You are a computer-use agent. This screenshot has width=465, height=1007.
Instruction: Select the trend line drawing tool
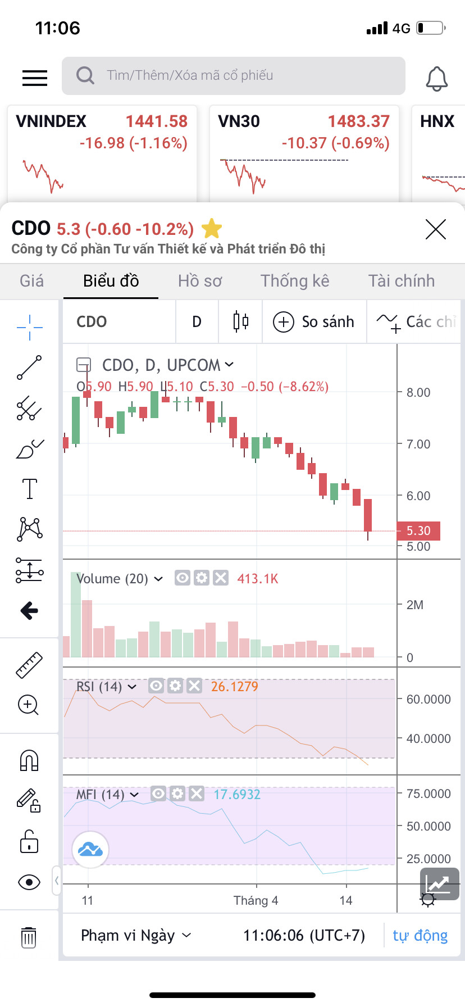tap(29, 368)
